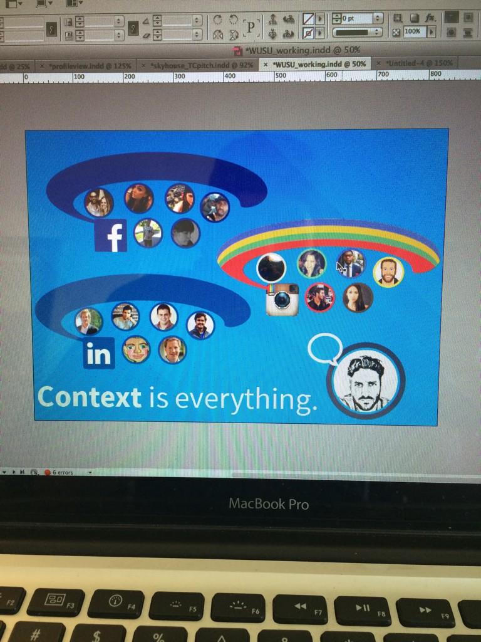
Task: Close the skyhouse_TCpitch.indd tab
Action: 143,65
